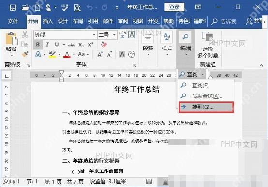Click the Save icon in quick access toolbar

(x=13, y=8)
